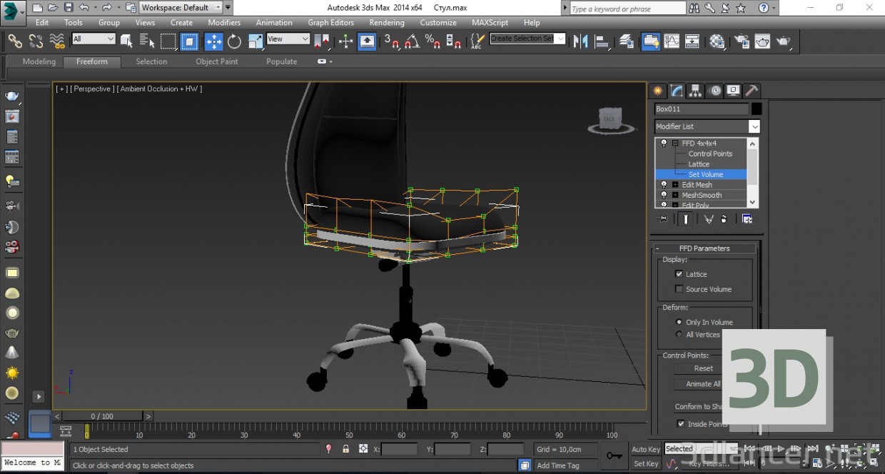Toggle FFD 4x4x4 modifier lightbulb visibility

click(x=664, y=143)
